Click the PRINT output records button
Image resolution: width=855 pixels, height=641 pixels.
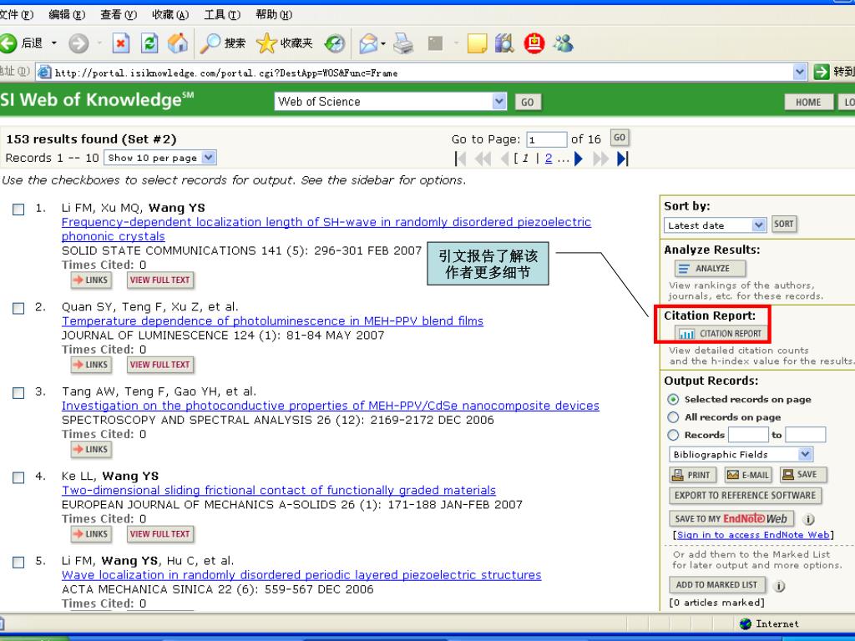click(692, 475)
